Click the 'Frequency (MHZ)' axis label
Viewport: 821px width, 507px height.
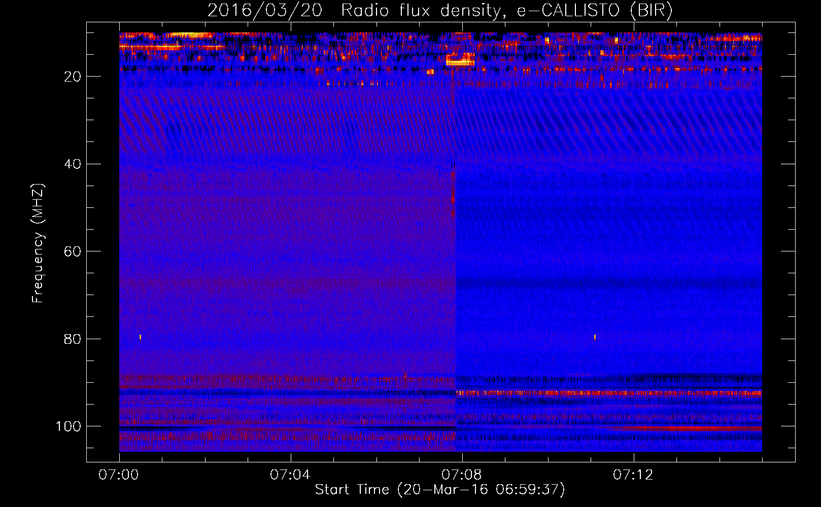pos(38,243)
